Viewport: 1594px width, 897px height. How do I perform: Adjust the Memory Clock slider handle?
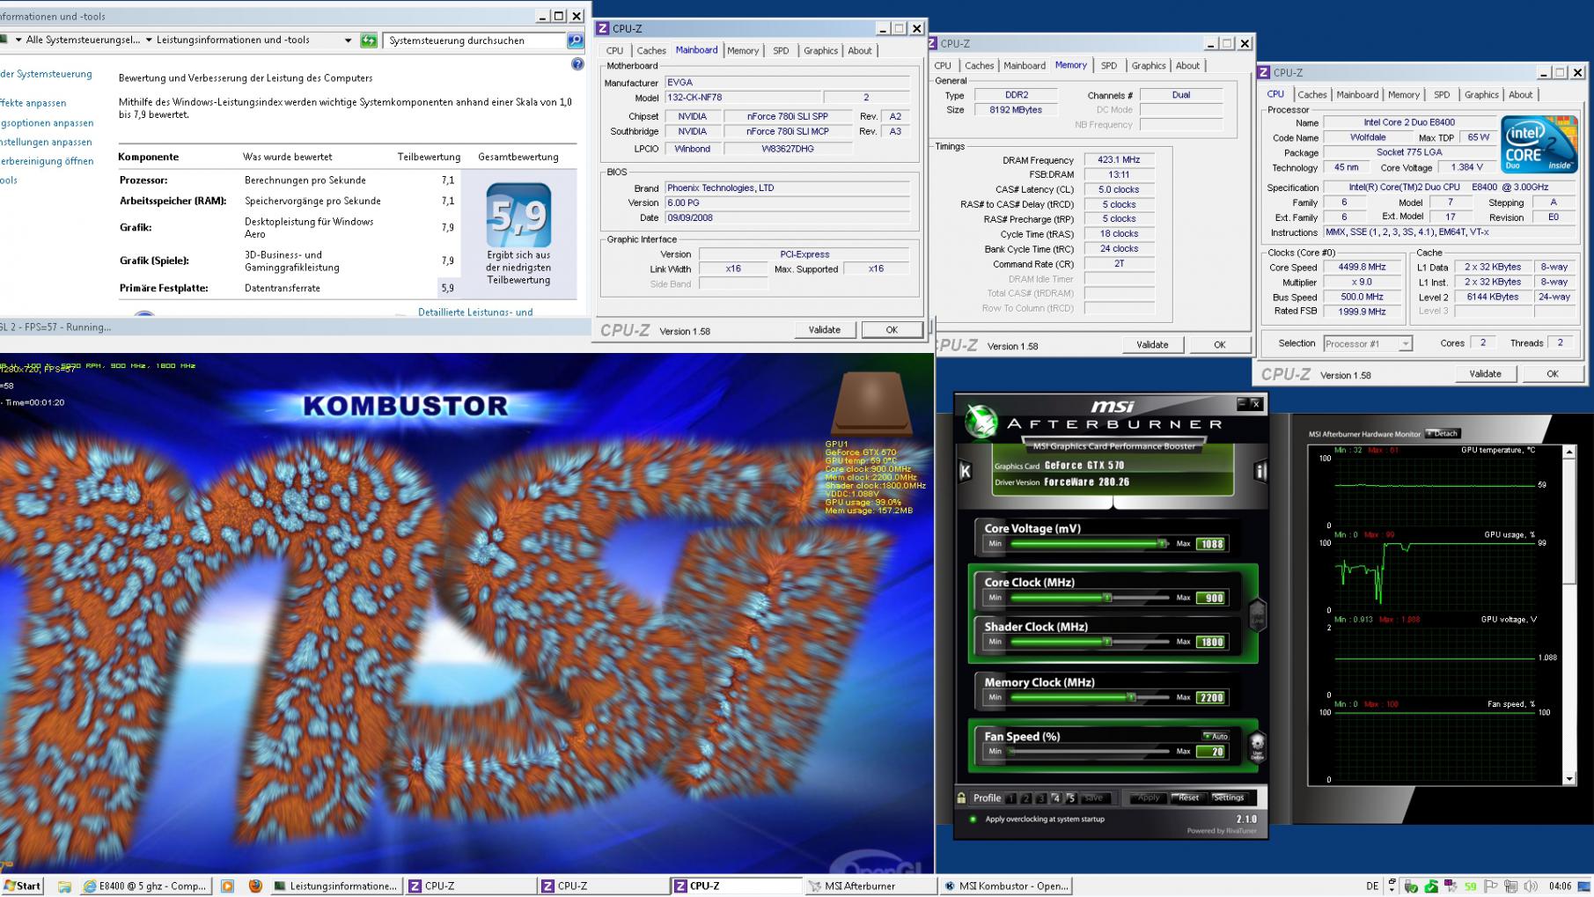click(1132, 697)
